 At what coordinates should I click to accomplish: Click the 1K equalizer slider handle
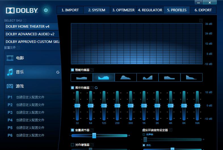144,106
